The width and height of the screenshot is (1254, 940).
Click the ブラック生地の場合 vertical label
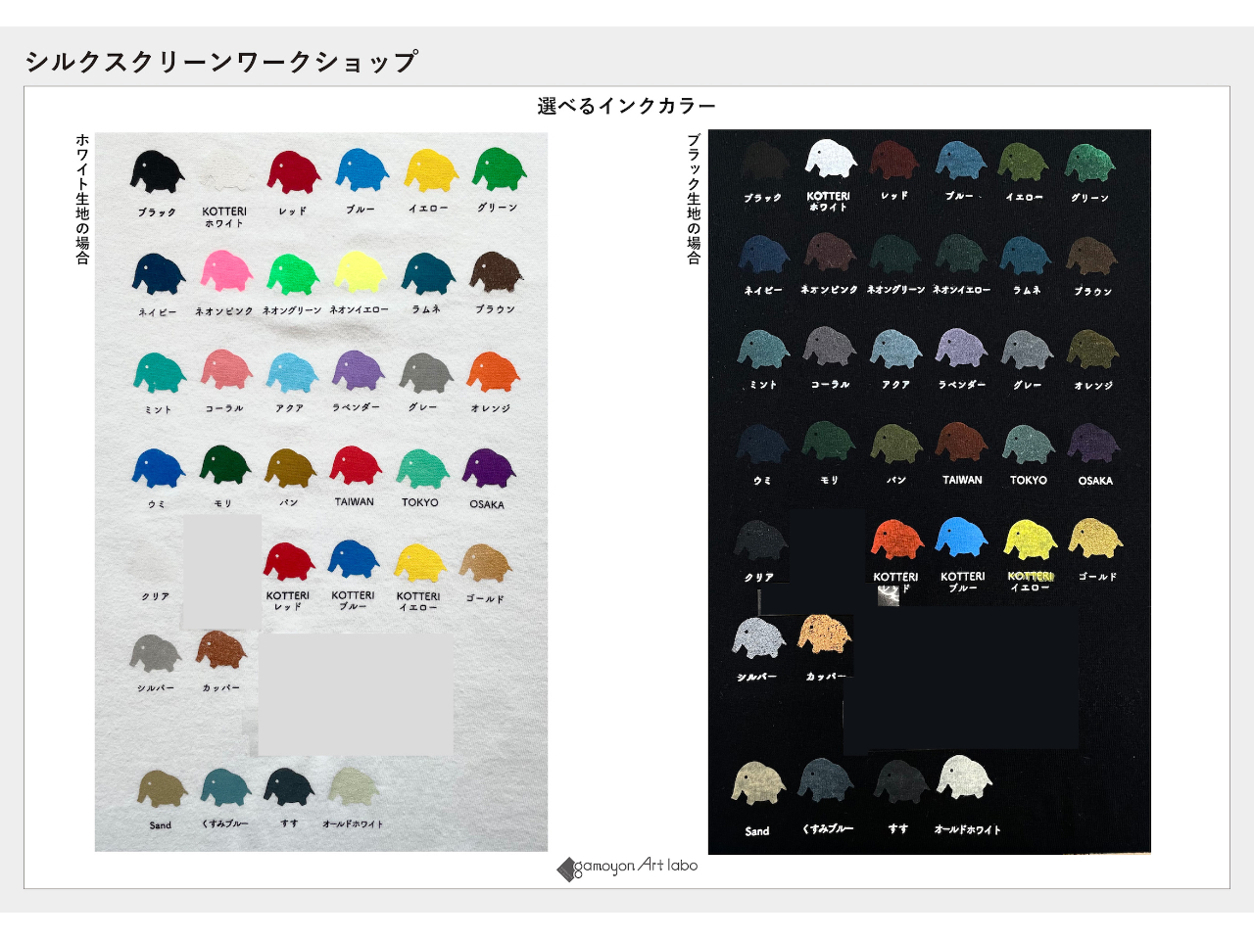694,199
